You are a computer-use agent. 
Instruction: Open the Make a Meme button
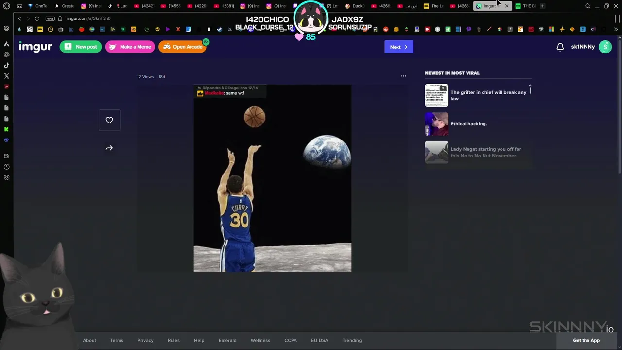[x=130, y=47]
